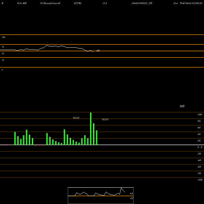
Task: Click the '93.65' value label
Action: click(76, 118)
